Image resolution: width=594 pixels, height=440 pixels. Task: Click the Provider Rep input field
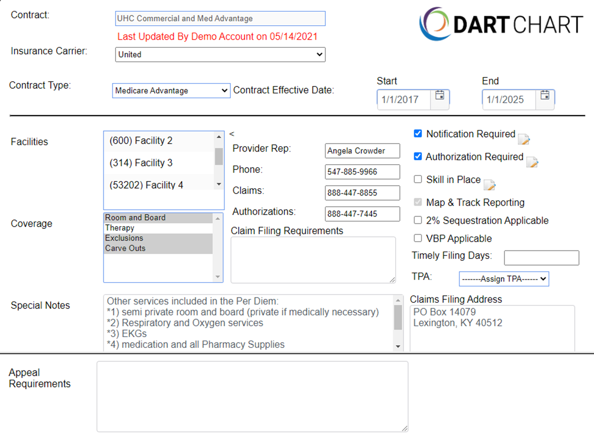(x=362, y=151)
